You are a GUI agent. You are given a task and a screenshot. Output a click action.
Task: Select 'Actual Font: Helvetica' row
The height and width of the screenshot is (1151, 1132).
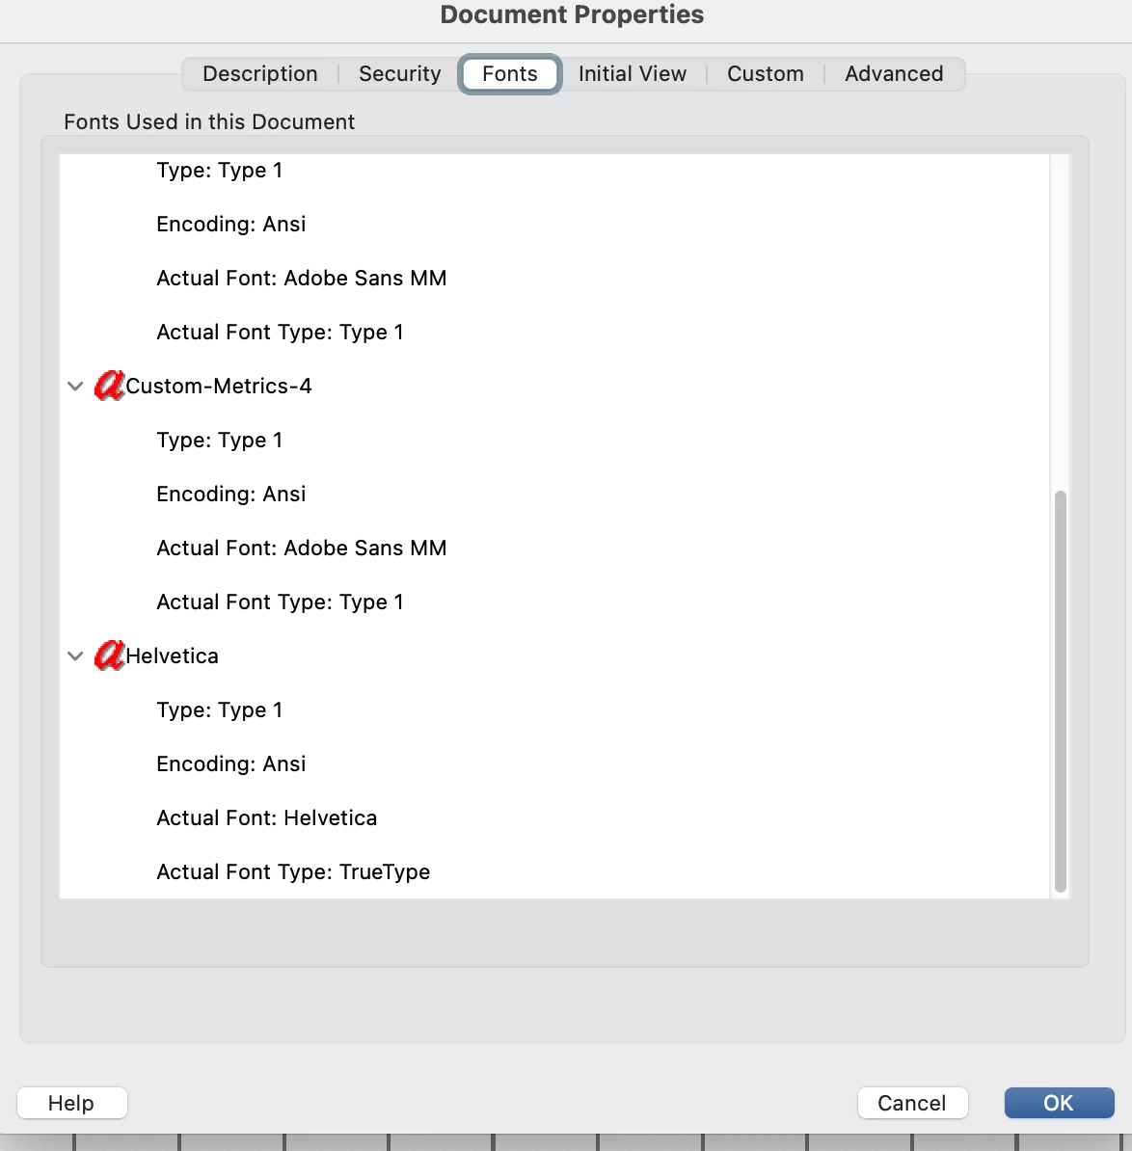(x=266, y=817)
